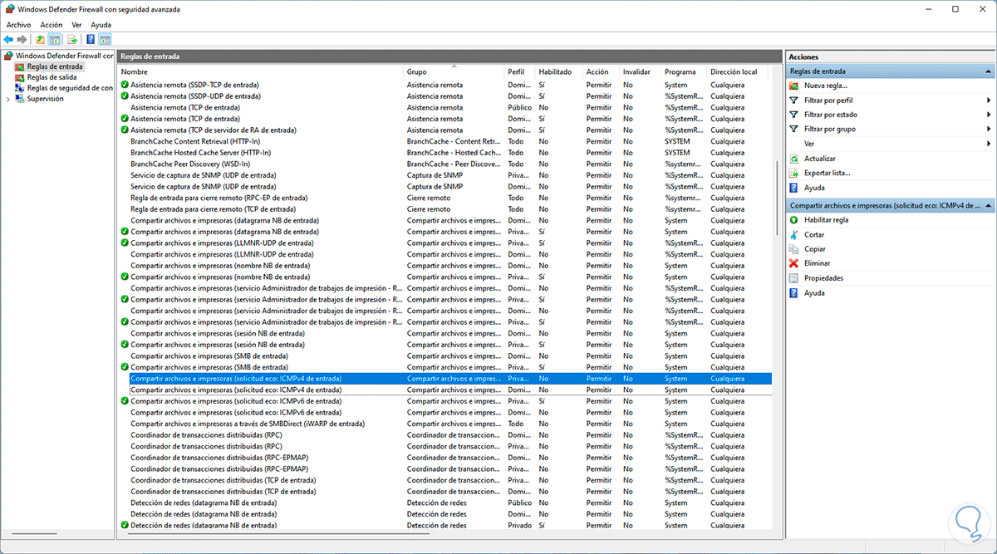Toggle the show/hide console tree toolbar icon

[54, 39]
